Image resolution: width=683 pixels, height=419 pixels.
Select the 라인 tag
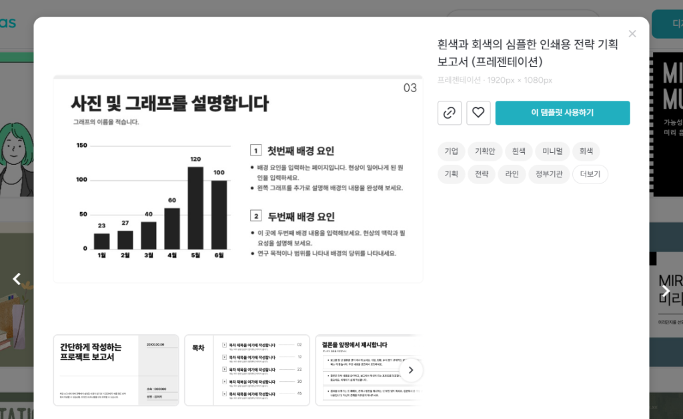click(x=512, y=174)
